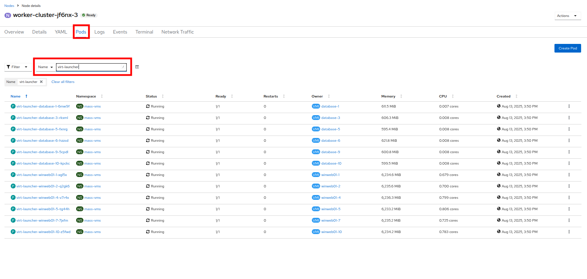Switch to the Events tab
Image resolution: width=587 pixels, height=279 pixels.
(x=120, y=32)
